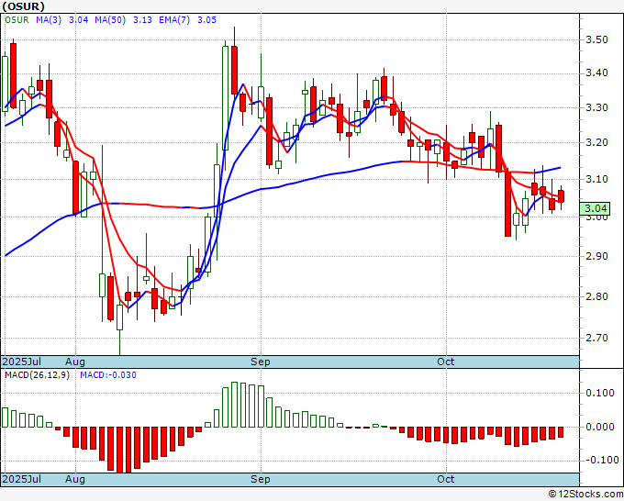Select the EMA(7) legend label

click(x=174, y=20)
